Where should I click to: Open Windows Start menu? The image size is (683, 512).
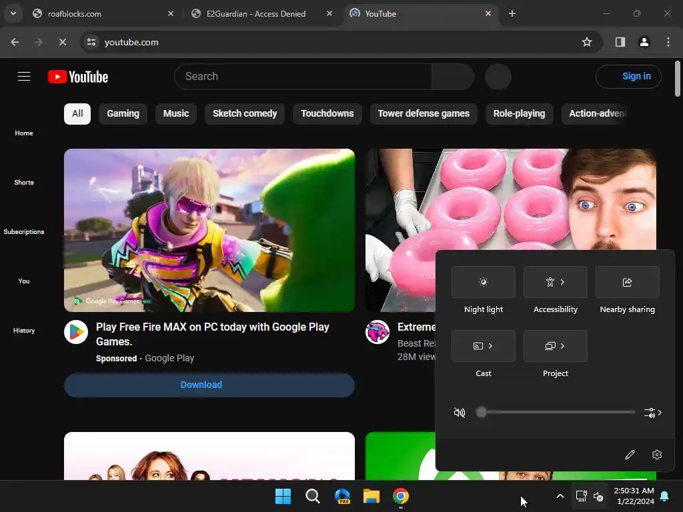click(x=283, y=496)
